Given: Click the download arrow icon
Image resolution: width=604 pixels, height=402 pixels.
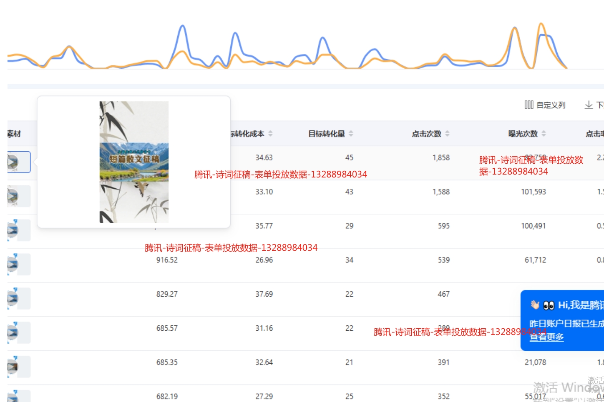Looking at the screenshot, I should click(589, 105).
